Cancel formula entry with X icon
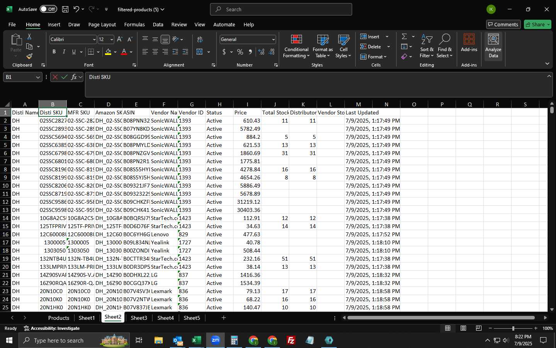This screenshot has height=348, width=556. click(55, 77)
